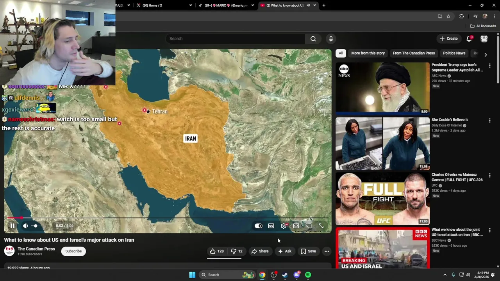Show next filter chips arrow

[x=486, y=55]
